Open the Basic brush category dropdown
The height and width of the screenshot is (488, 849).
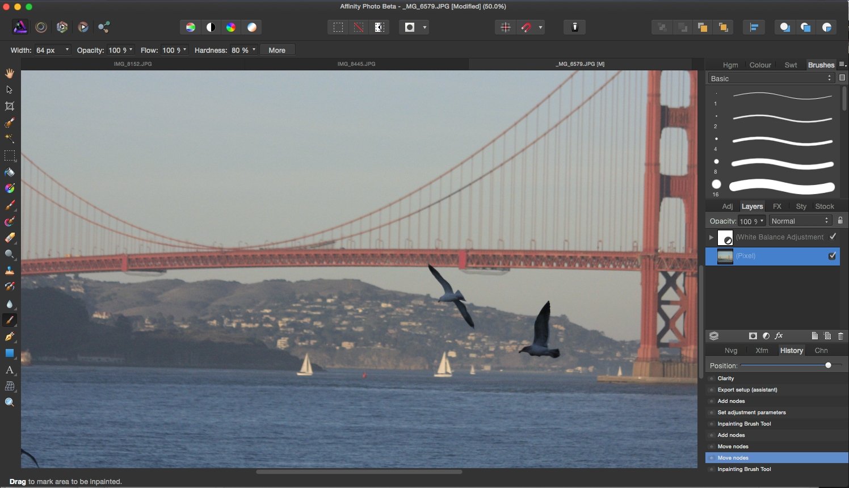click(770, 78)
